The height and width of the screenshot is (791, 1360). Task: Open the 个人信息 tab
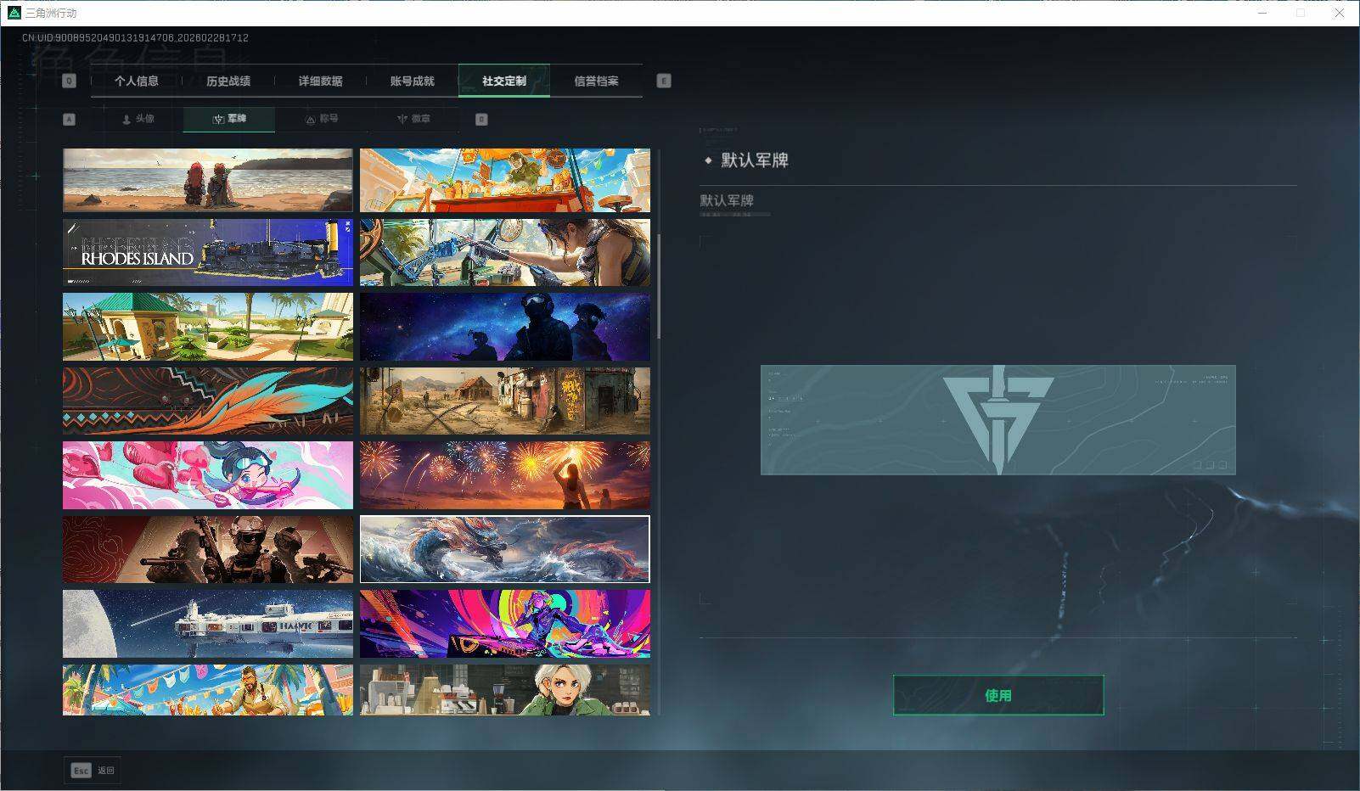pos(137,81)
